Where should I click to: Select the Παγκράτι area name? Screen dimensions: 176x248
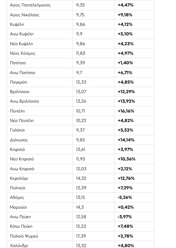[x=18, y=82]
